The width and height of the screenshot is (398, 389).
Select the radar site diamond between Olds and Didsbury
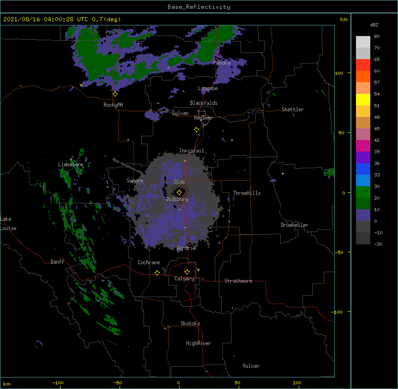179,192
